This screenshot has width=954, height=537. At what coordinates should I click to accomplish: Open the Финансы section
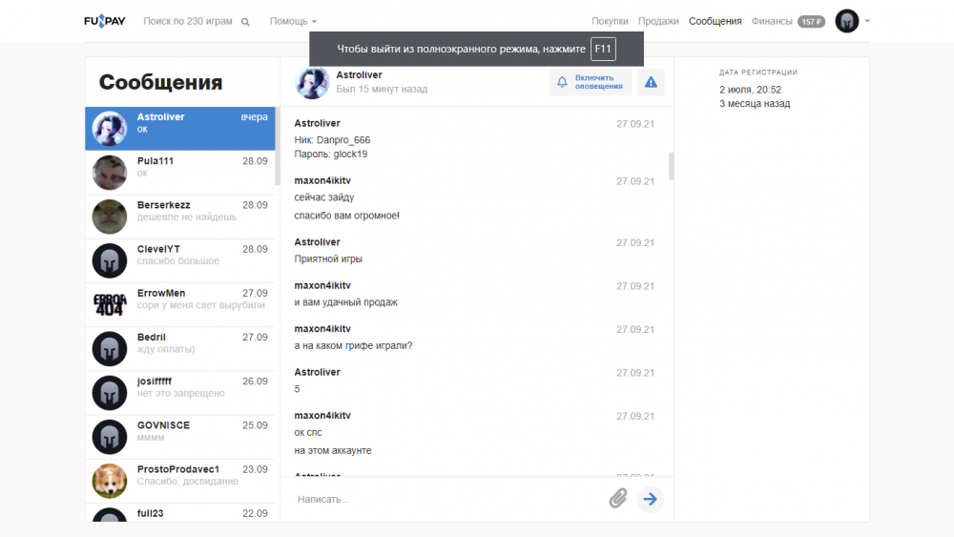tap(772, 21)
